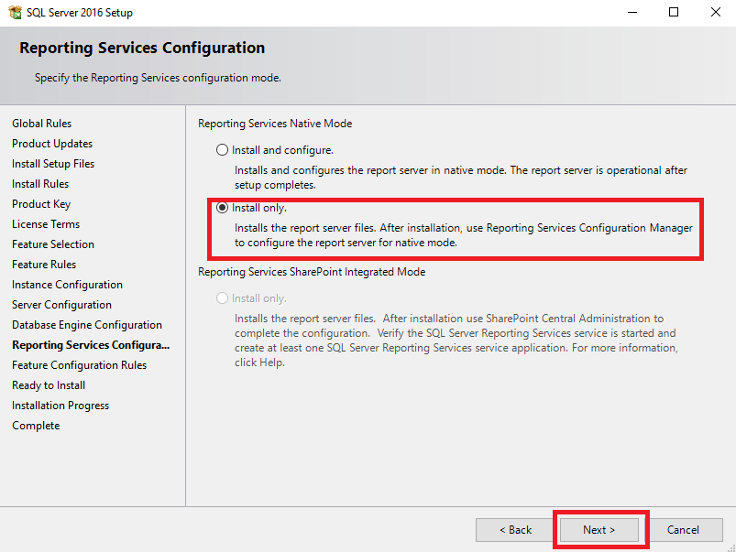
Task: Select the Install and configure radio button
Action: 222,149
